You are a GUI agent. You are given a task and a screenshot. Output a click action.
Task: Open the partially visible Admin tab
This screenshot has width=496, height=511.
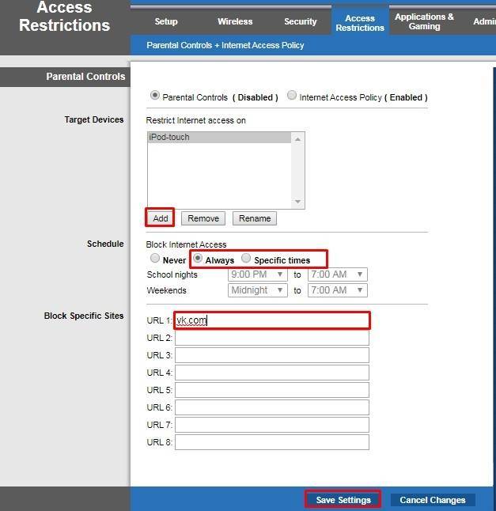coord(484,21)
